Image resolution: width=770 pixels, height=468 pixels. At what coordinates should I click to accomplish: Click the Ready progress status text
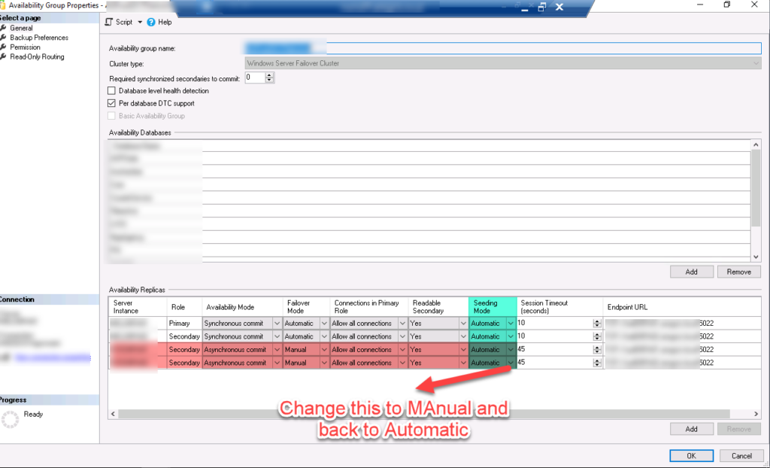pyautogui.click(x=33, y=415)
